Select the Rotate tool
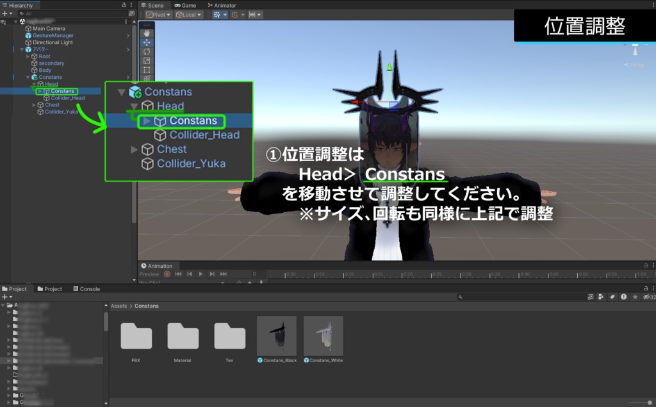 (147, 51)
